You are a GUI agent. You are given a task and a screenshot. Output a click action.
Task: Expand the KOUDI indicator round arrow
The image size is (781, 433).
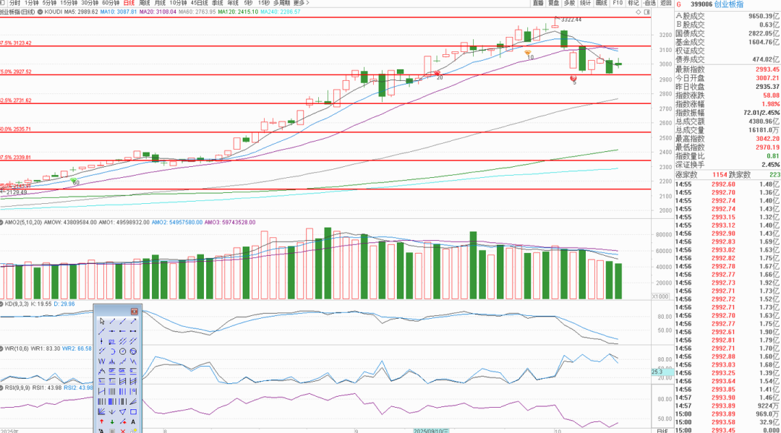click(40, 12)
